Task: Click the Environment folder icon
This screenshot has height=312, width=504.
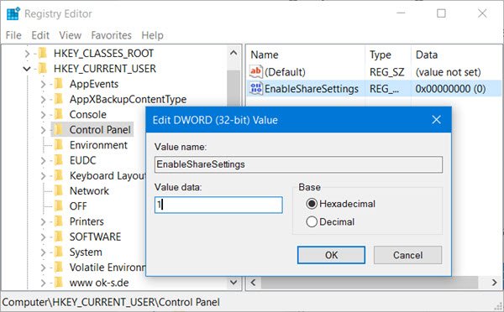Action: (59, 145)
